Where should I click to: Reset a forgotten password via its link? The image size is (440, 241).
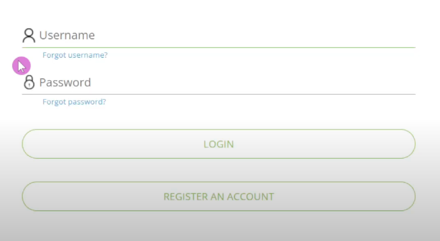(x=74, y=102)
